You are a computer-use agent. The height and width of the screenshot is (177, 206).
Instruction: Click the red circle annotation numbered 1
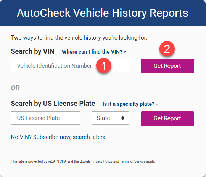[x=104, y=65]
